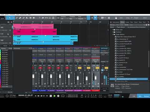Collapse the Plugin Alliance folder
The image size is (150, 112).
pyautogui.click(x=113, y=34)
